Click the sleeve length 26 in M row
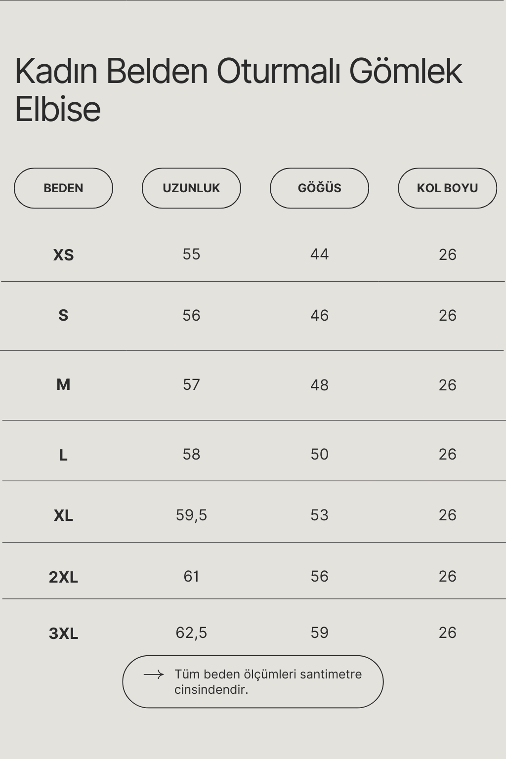 click(447, 385)
